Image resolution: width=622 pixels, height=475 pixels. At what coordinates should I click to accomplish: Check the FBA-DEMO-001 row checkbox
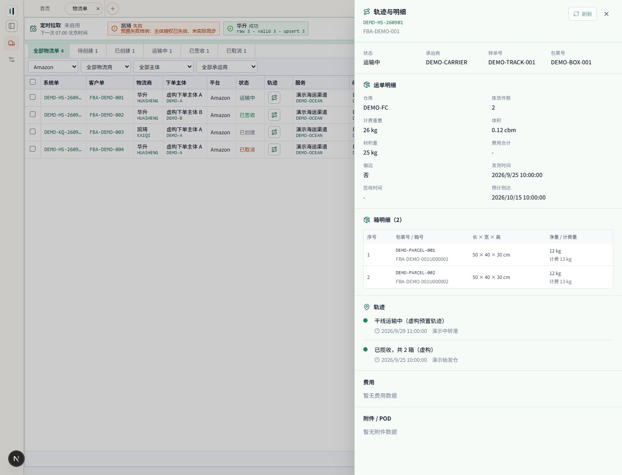coord(32,97)
